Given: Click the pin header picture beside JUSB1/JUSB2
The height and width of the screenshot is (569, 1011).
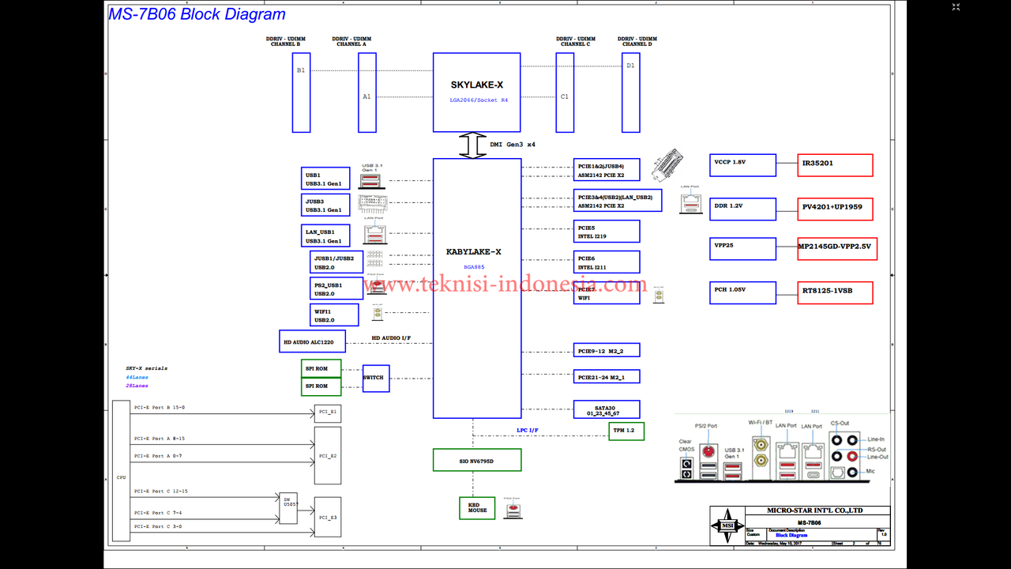Looking at the screenshot, I should (374, 260).
